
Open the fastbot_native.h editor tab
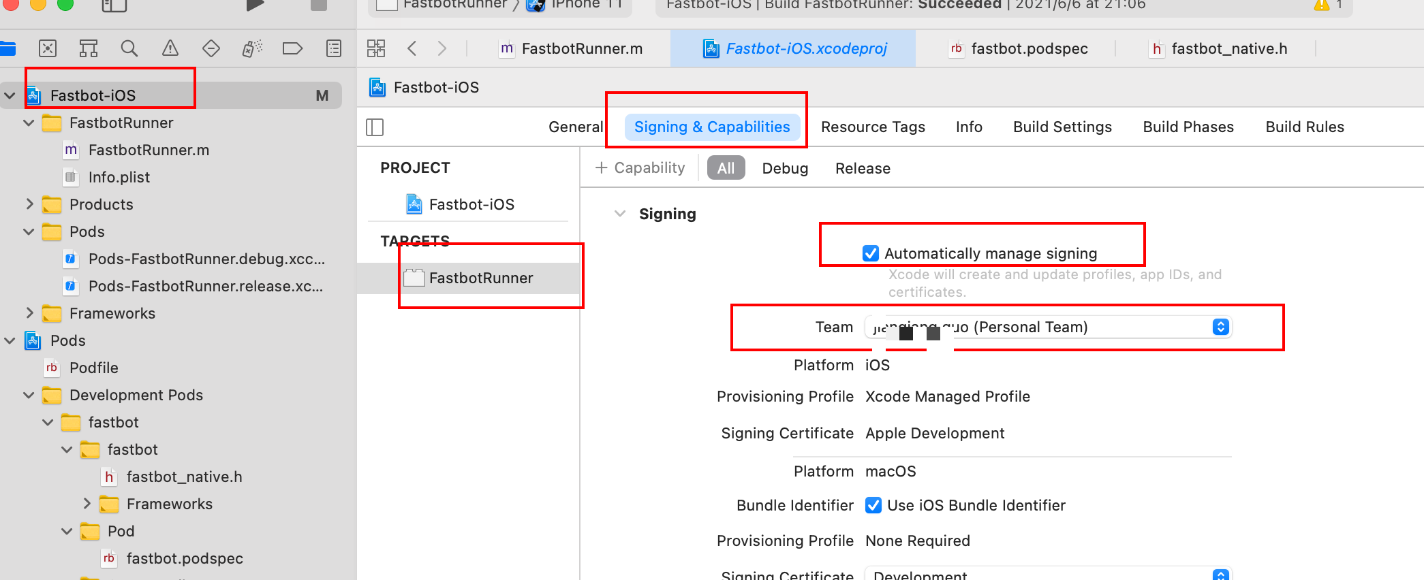point(1219,49)
